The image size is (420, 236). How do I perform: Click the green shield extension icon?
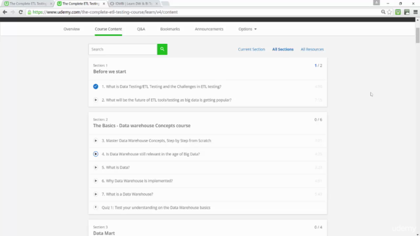pos(398,12)
